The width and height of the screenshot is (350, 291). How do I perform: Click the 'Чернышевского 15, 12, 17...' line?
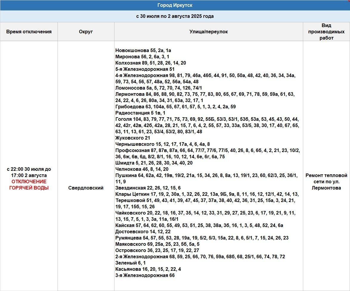point(162,144)
